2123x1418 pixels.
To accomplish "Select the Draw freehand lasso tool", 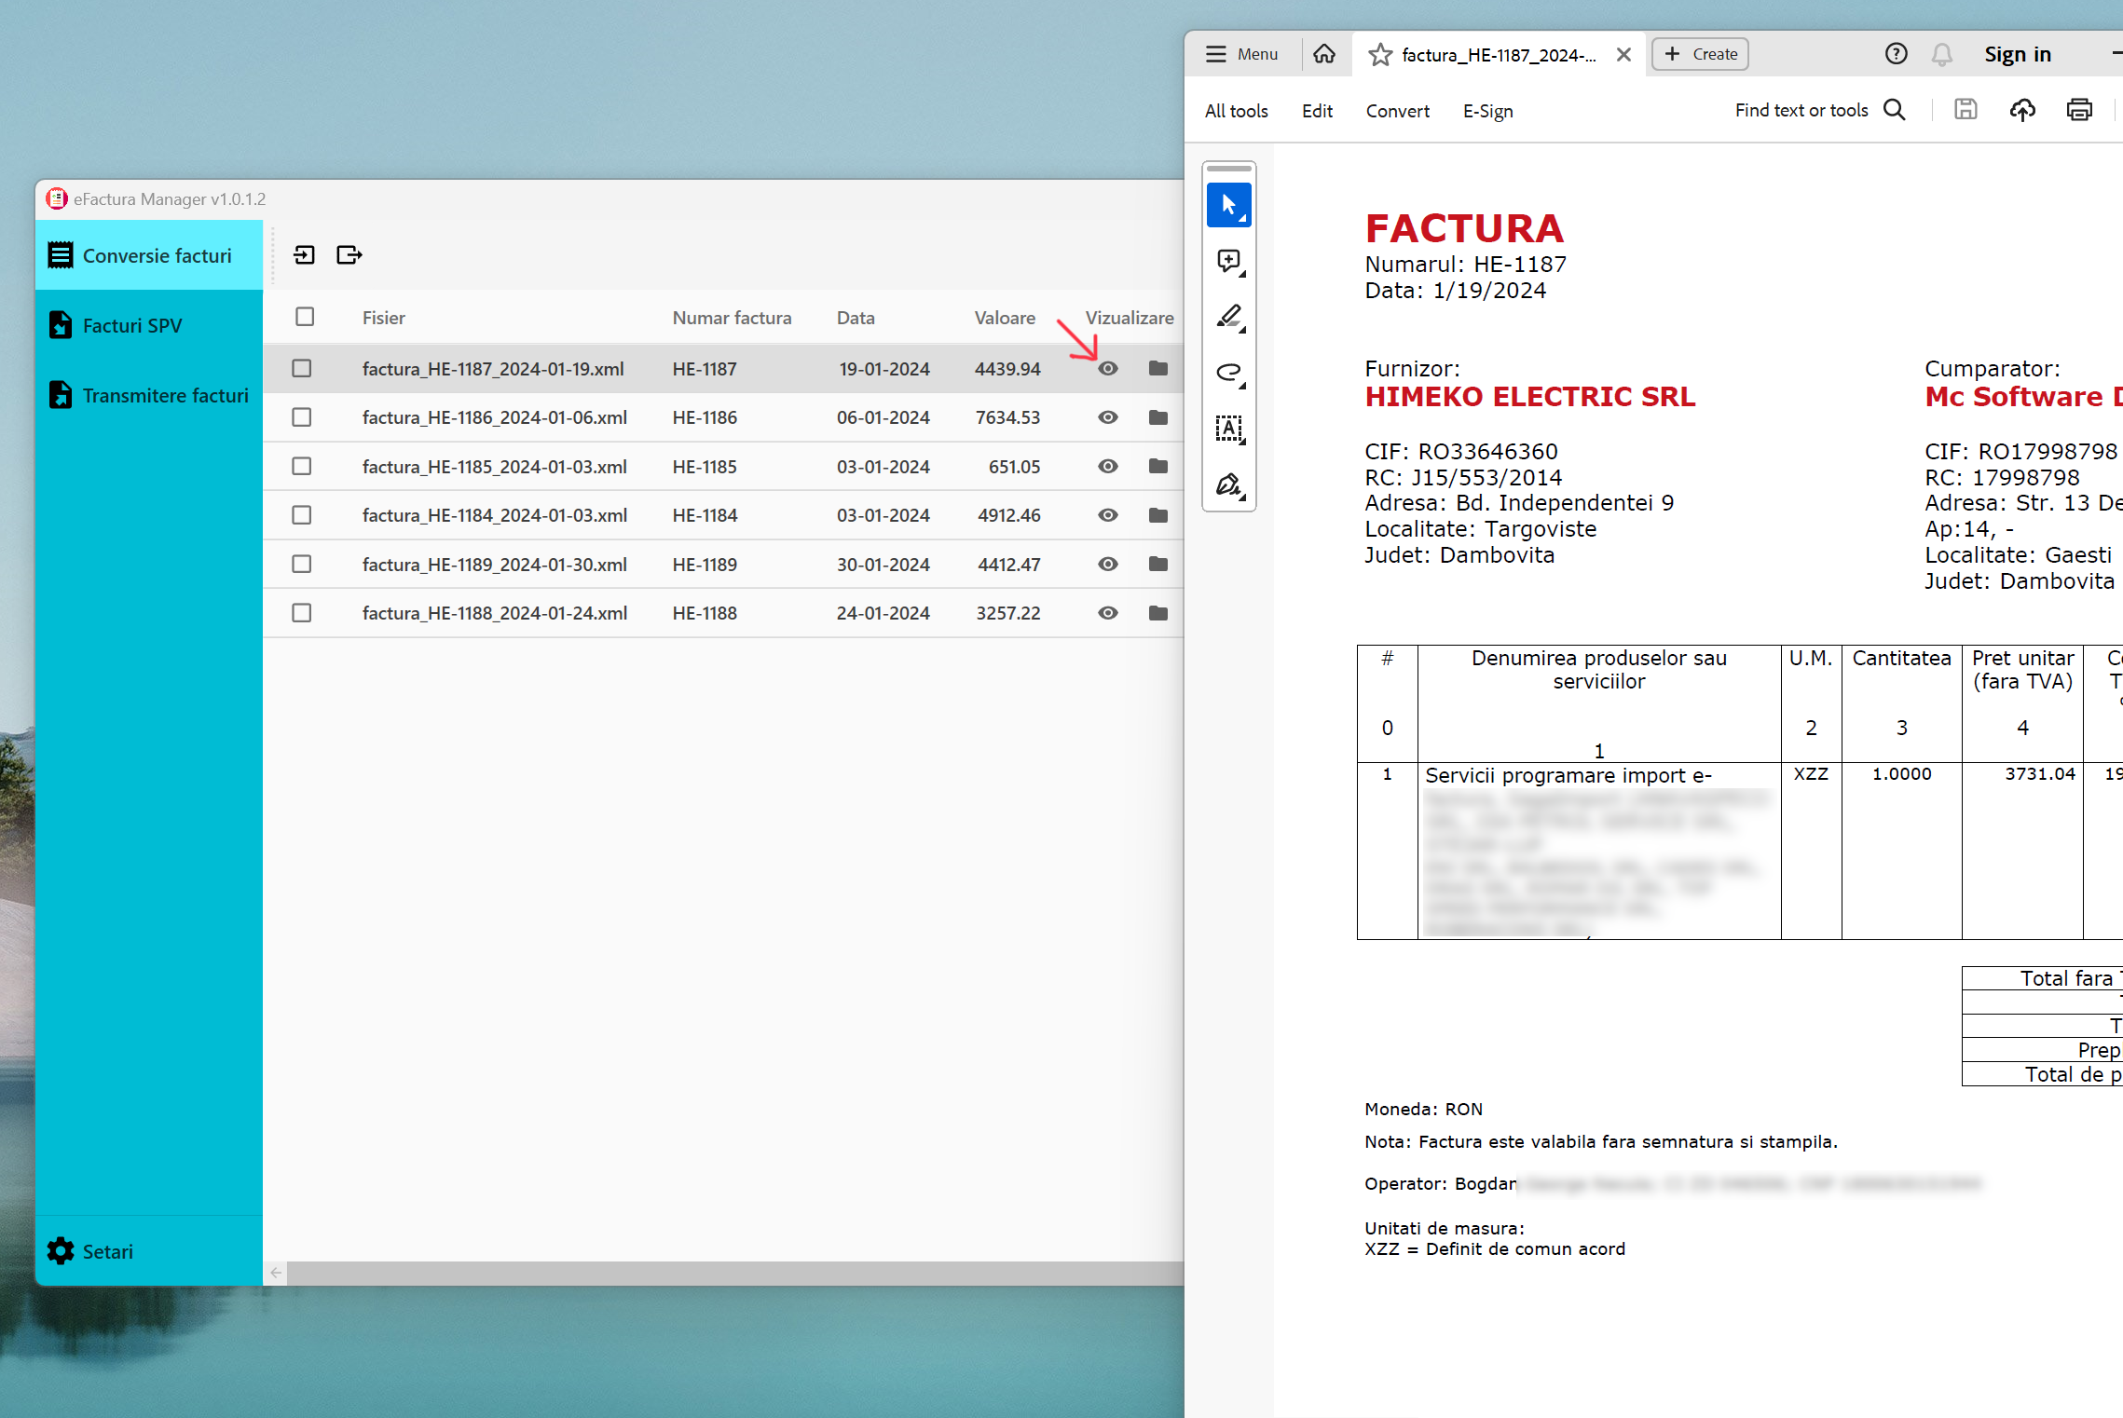I will coord(1229,374).
